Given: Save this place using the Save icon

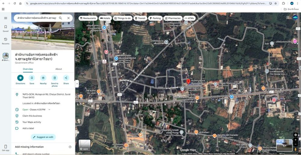Looking at the screenshot, I should pyautogui.click(x=32, y=78).
